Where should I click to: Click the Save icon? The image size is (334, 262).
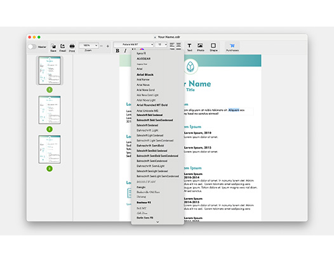(x=53, y=46)
